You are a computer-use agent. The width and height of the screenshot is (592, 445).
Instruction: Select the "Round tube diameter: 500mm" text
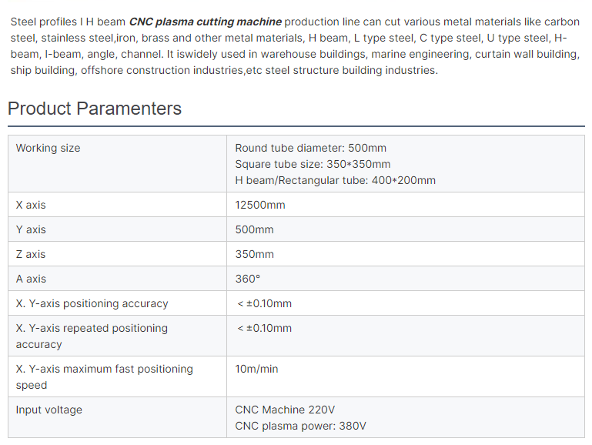coord(310,148)
